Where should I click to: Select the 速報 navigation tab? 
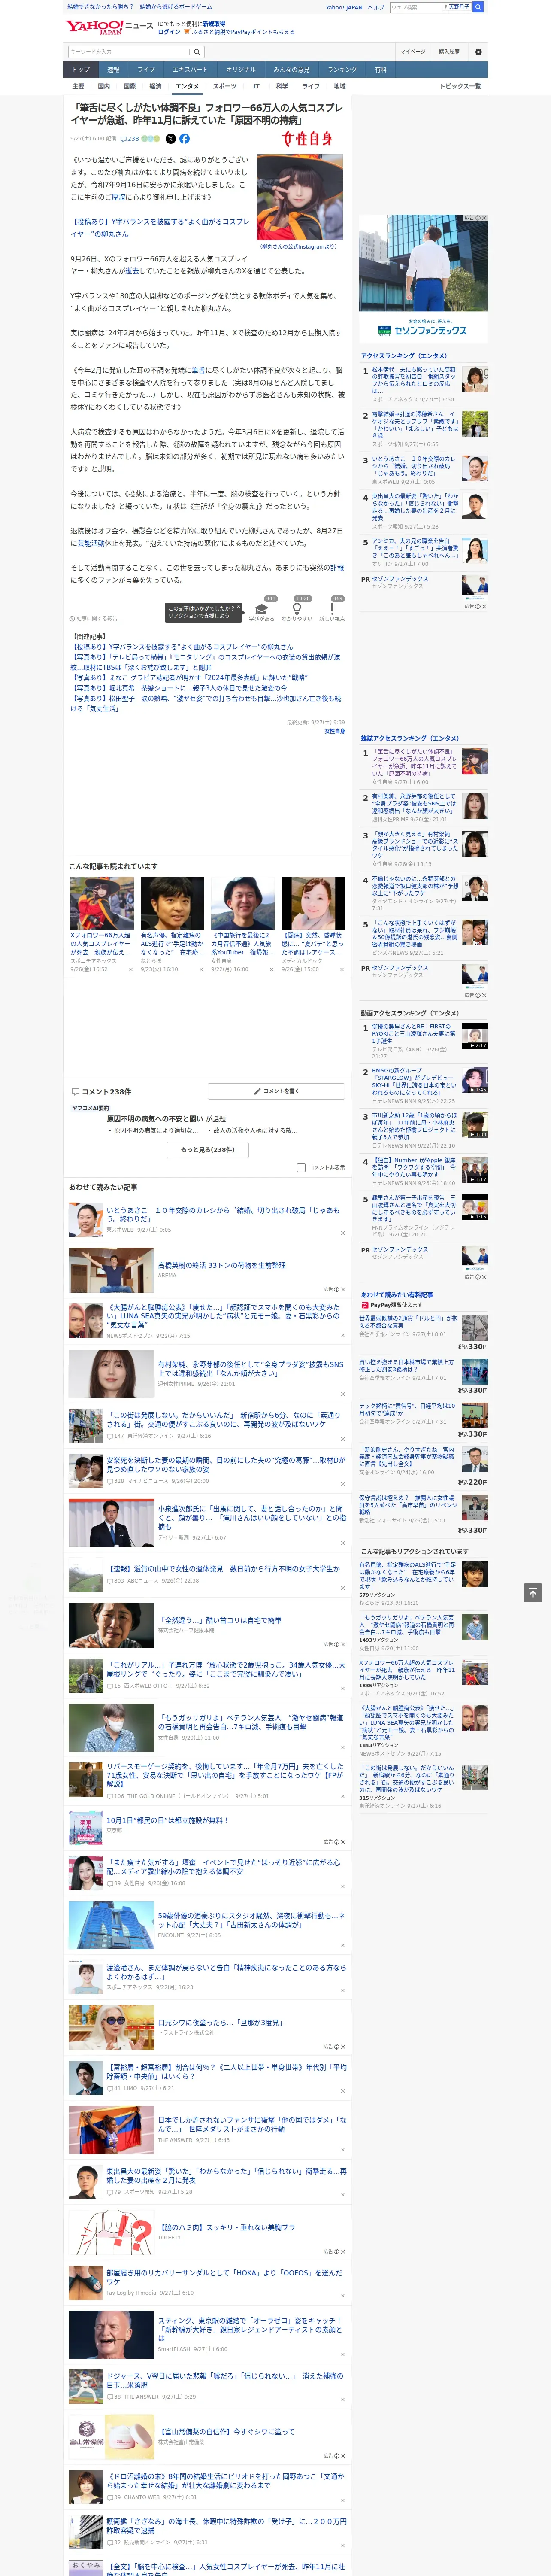pos(113,70)
